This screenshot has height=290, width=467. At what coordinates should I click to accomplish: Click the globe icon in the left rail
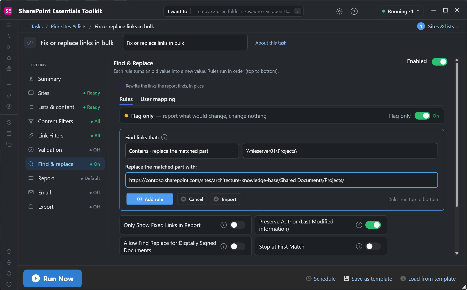coord(9,69)
